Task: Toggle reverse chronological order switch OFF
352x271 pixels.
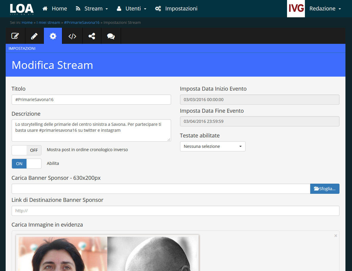Action: pos(27,150)
